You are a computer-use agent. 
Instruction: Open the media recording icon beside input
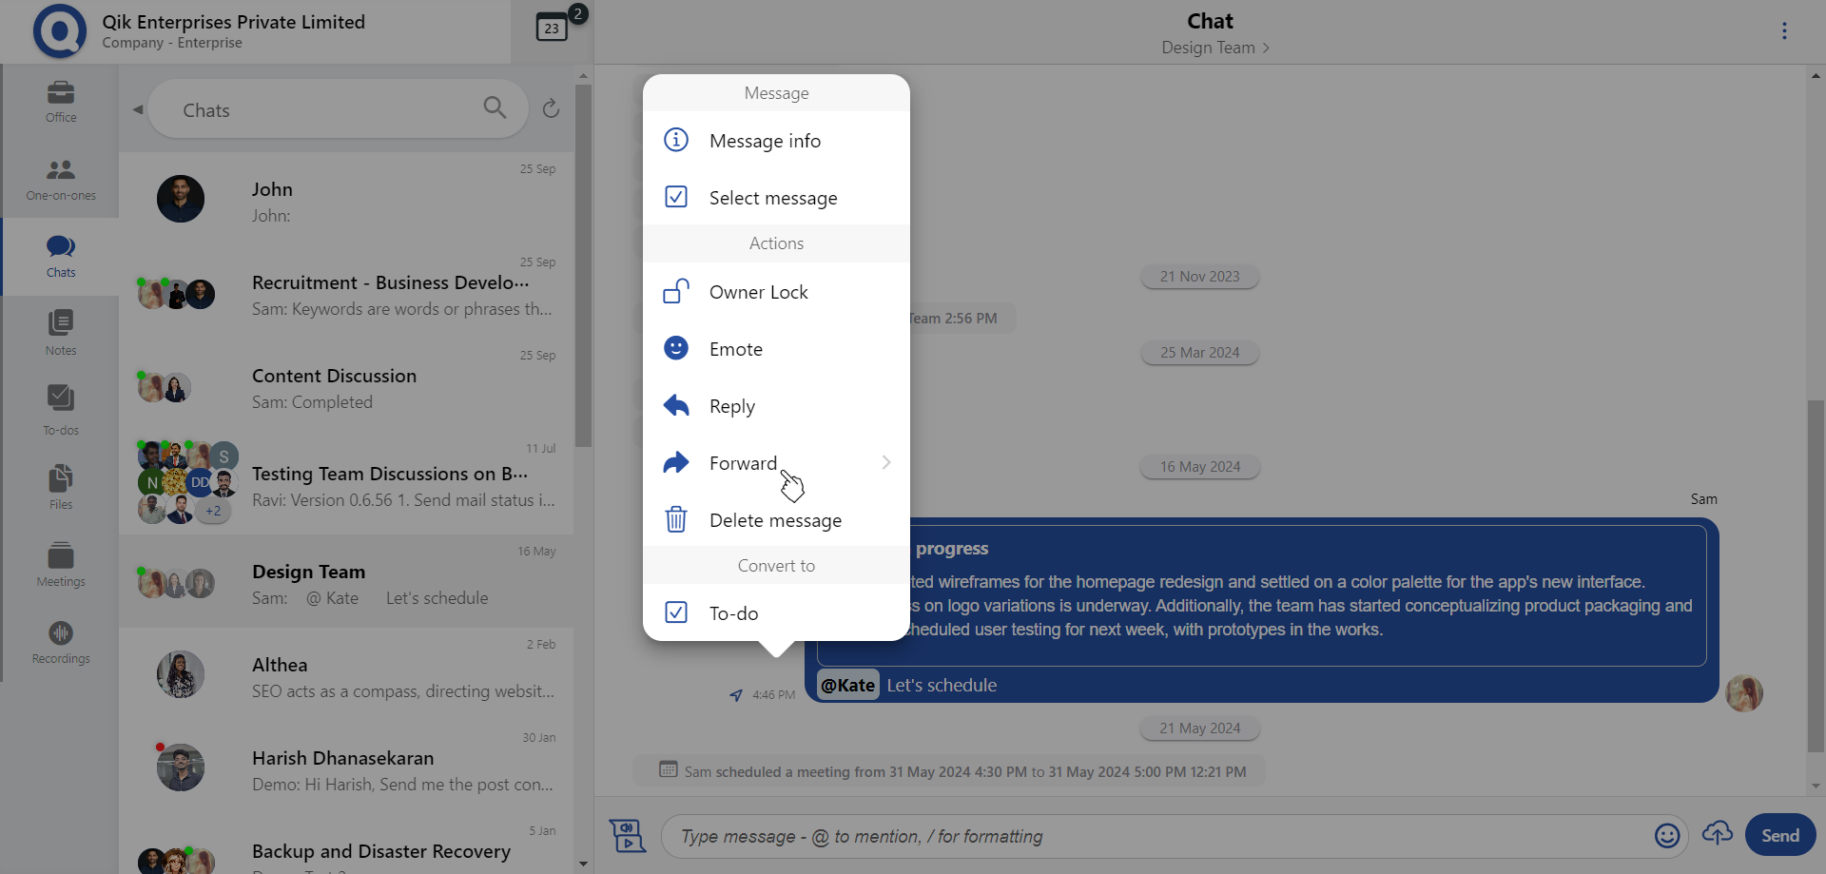(628, 835)
